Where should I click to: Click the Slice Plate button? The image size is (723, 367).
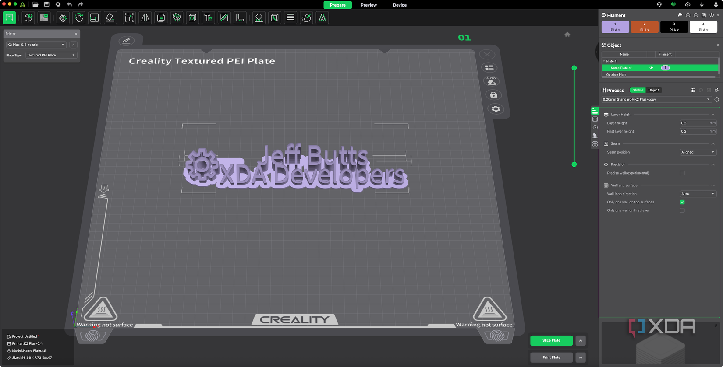coord(551,340)
